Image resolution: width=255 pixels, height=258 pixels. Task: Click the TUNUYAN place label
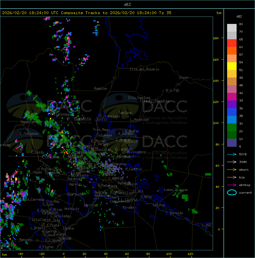(65, 239)
